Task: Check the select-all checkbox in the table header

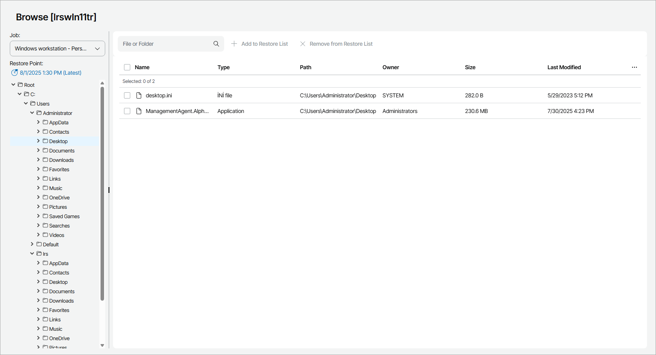Action: coord(127,67)
